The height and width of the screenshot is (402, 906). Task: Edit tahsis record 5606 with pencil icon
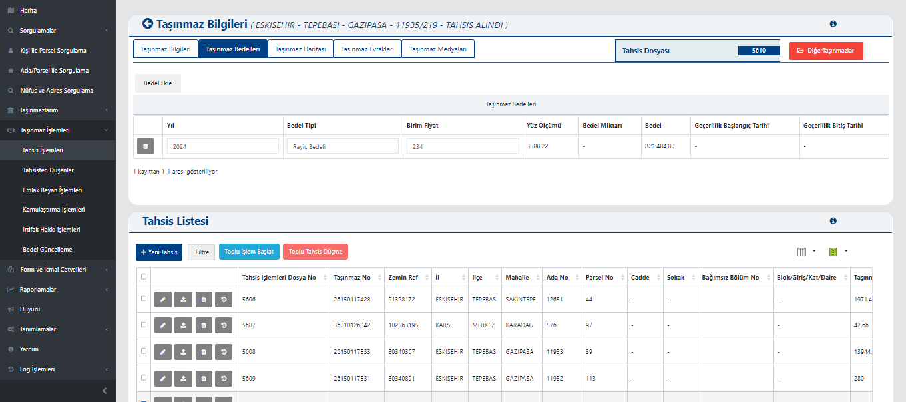163,300
